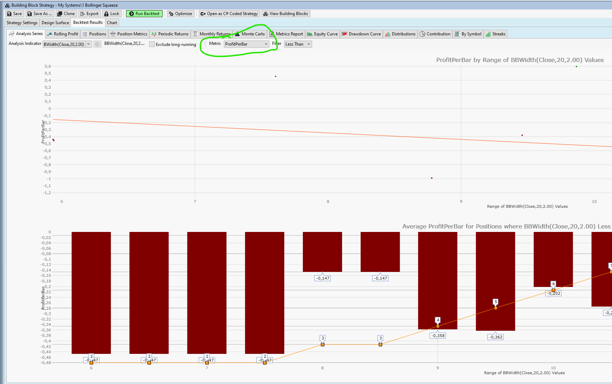This screenshot has height=384, width=612.
Task: Go to the Design Surface tab
Action: (55, 23)
